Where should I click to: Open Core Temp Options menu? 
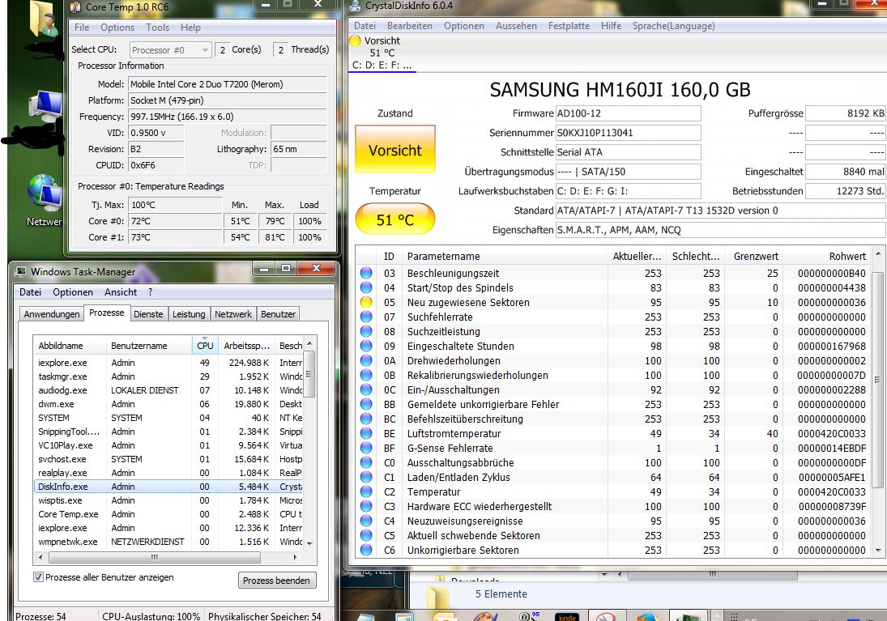(x=117, y=28)
